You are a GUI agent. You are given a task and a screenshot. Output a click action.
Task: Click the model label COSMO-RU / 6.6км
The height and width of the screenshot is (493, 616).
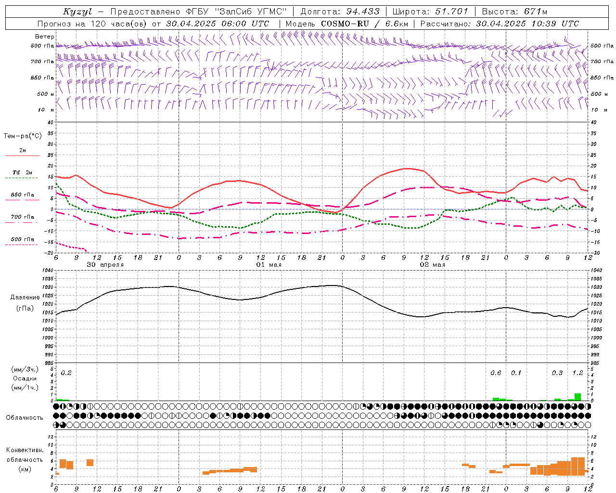(x=365, y=24)
